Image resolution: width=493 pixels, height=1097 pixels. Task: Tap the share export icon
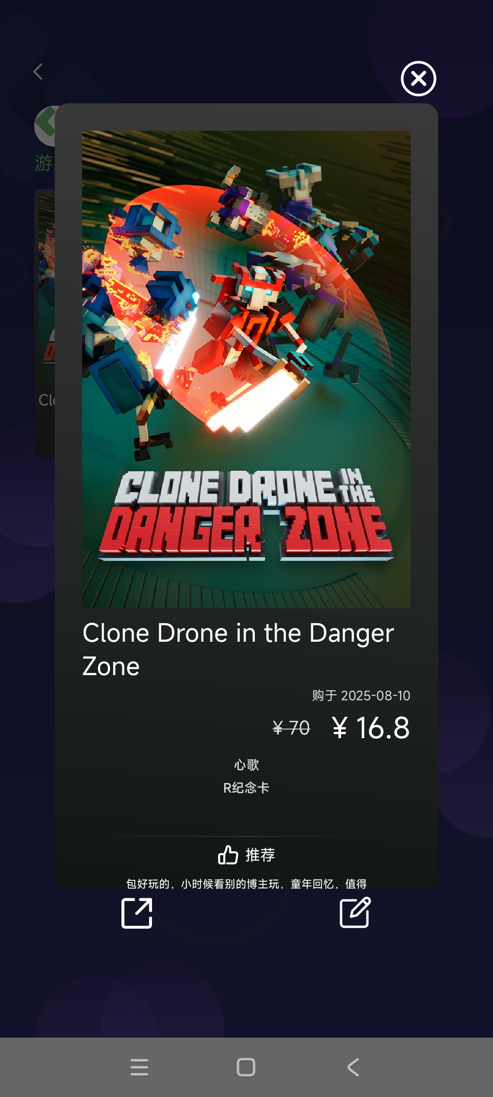tap(136, 913)
